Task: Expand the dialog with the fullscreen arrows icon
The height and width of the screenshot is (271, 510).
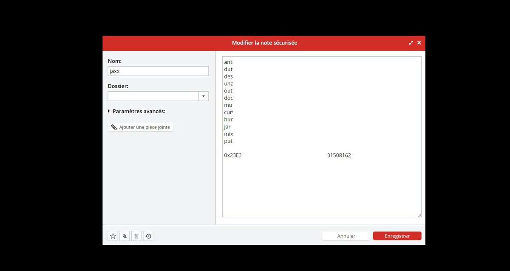Action: (x=411, y=43)
